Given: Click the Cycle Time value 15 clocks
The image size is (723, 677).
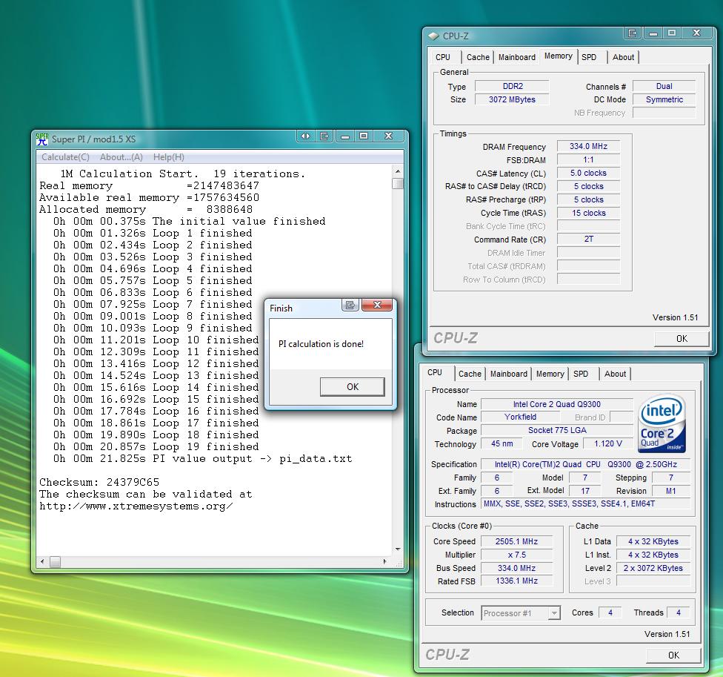Looking at the screenshot, I should (x=588, y=213).
